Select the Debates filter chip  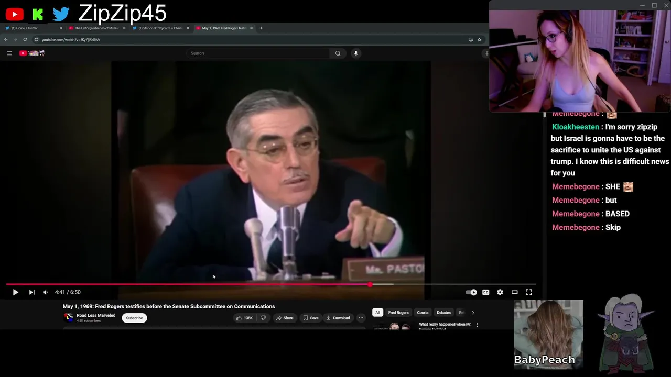point(443,313)
